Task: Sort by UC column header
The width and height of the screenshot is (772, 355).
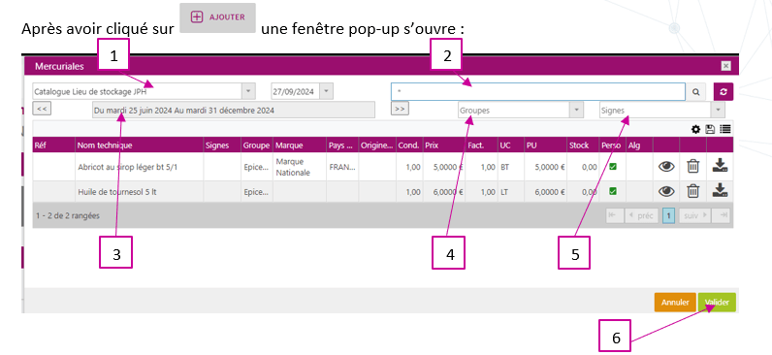Action: pyautogui.click(x=510, y=145)
